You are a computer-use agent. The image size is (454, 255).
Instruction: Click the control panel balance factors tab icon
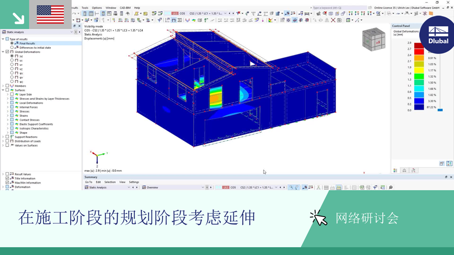(404, 170)
